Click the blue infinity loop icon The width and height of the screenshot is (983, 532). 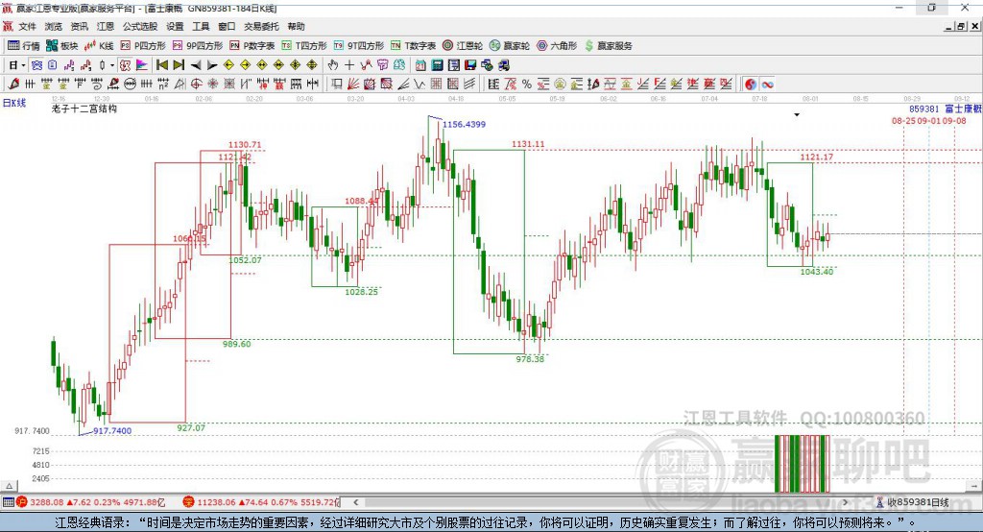pyautogui.click(x=767, y=85)
